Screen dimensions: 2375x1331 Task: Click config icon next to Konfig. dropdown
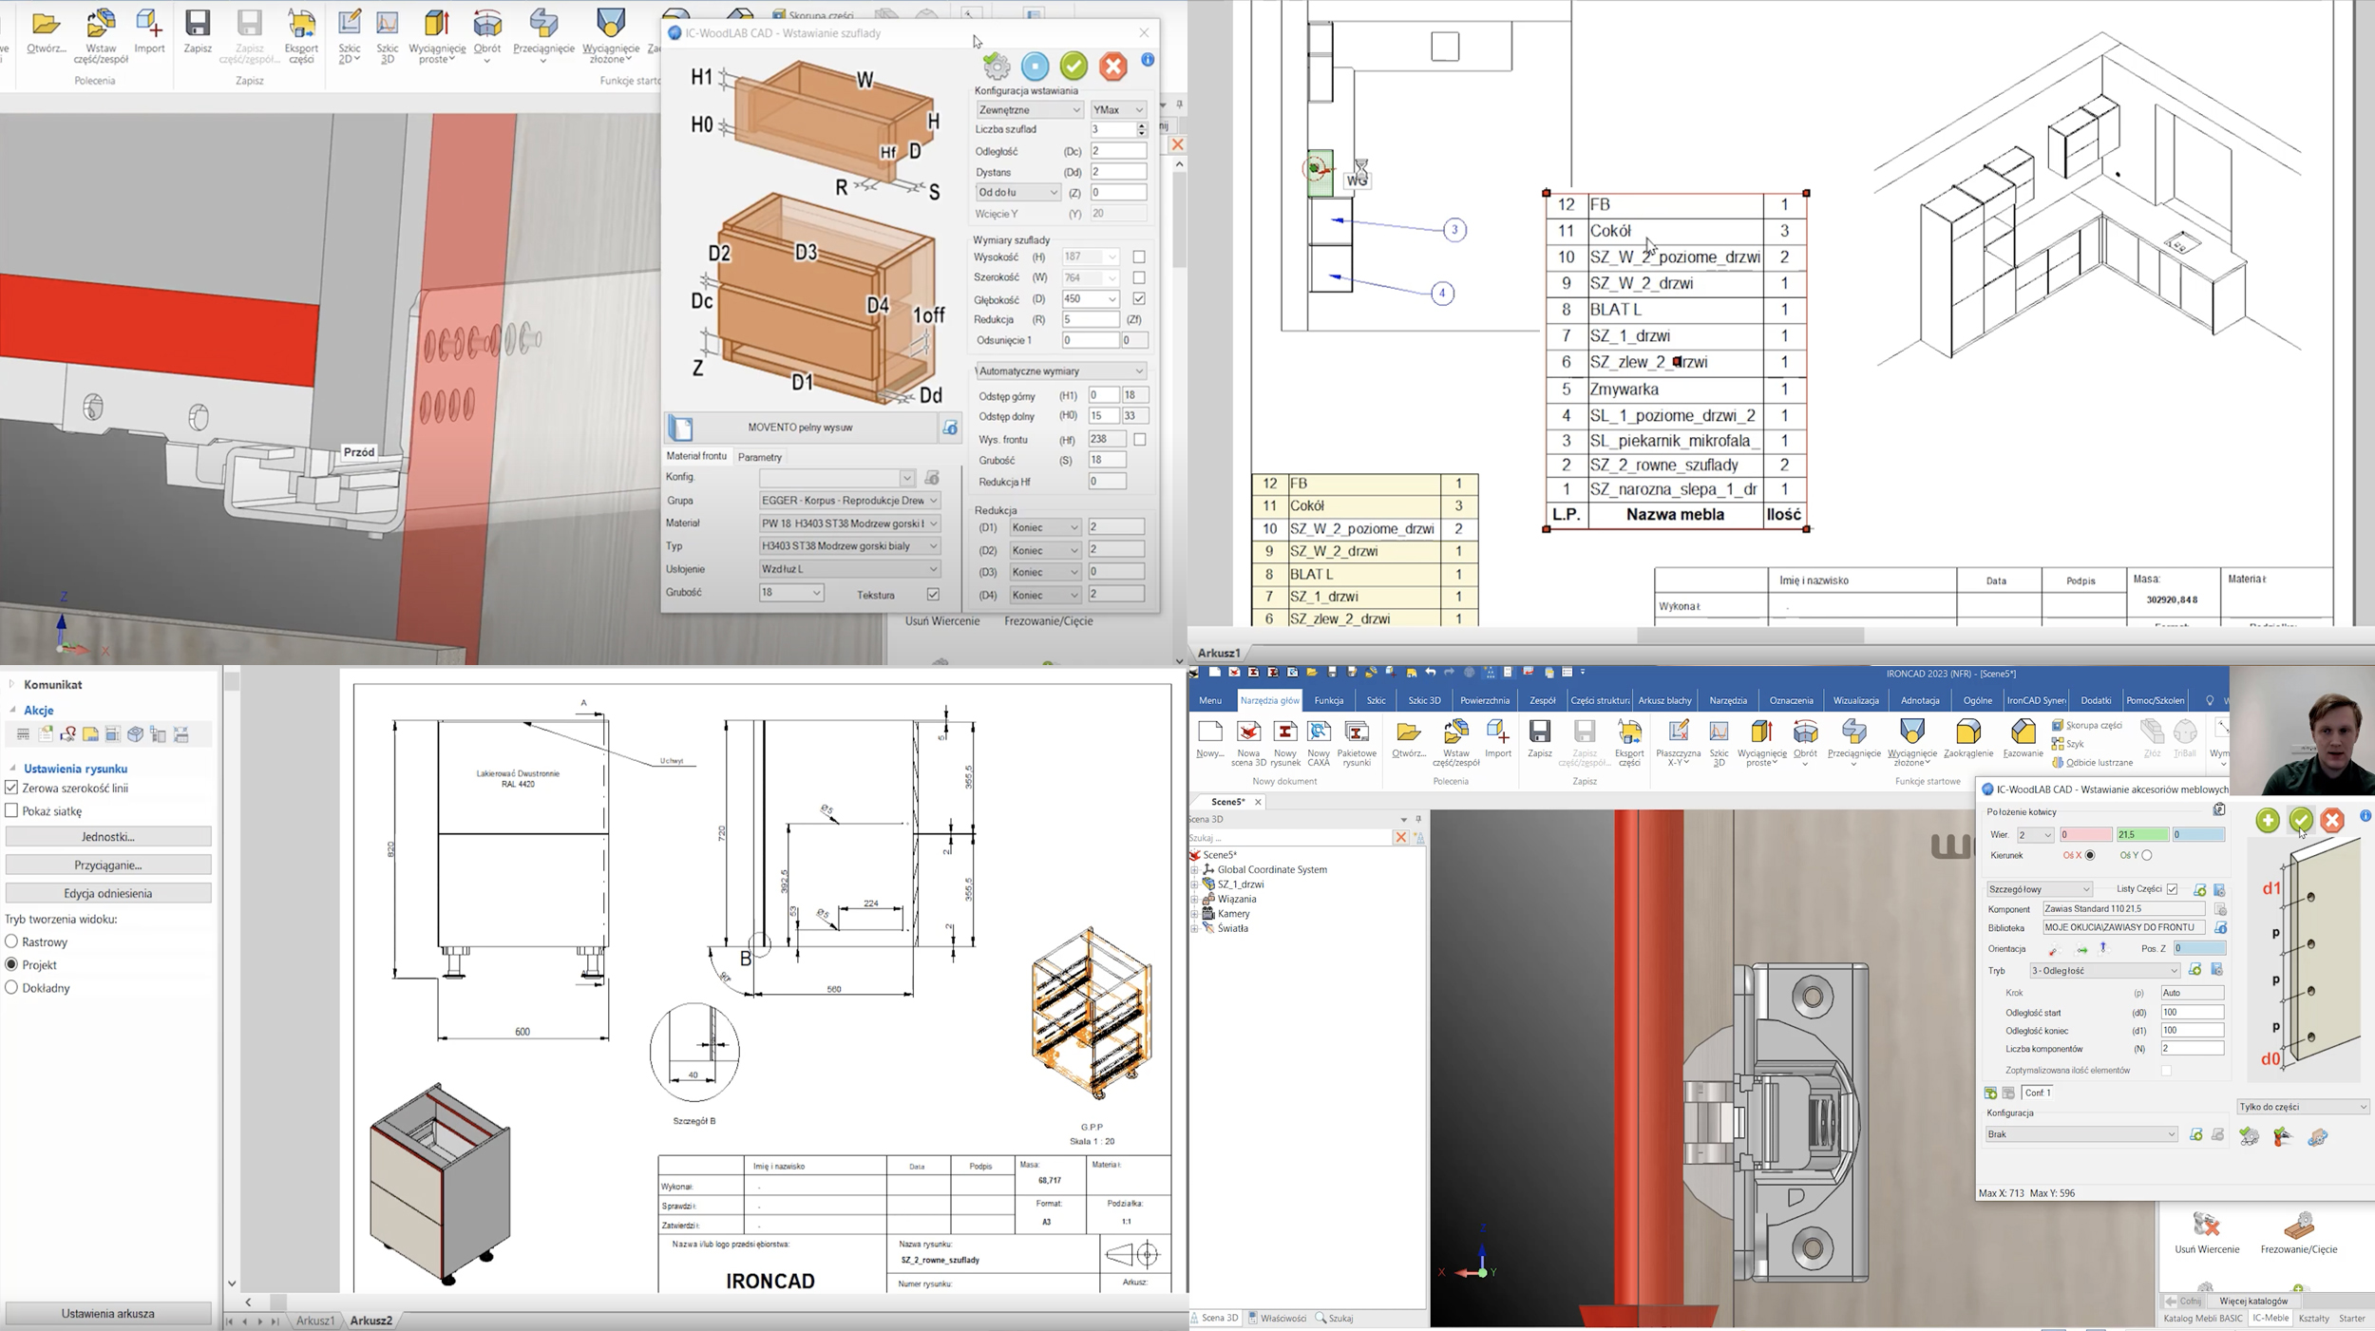coord(932,478)
